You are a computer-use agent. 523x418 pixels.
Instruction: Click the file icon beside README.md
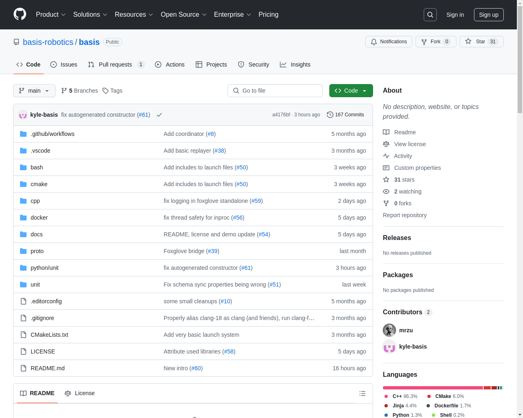tap(23, 368)
